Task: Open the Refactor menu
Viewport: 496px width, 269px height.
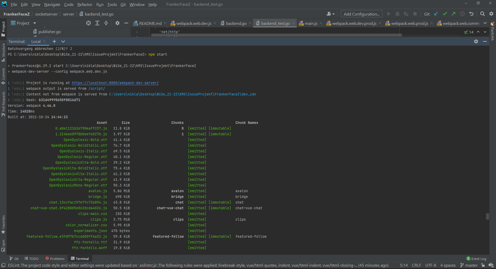Action: (85, 4)
